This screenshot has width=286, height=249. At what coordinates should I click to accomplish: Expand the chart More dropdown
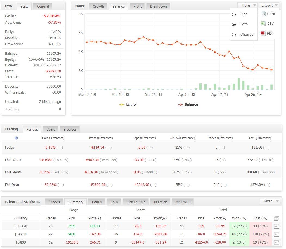pyautogui.click(x=247, y=5)
